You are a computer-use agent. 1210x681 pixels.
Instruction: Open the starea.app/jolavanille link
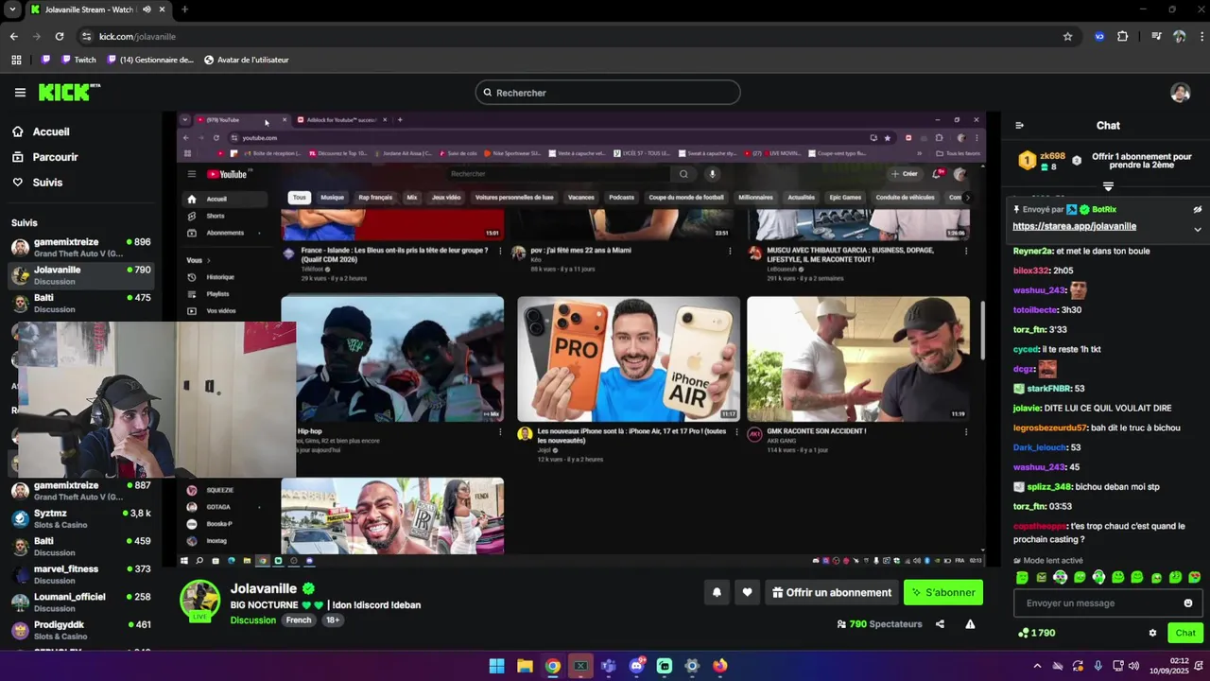coord(1074,226)
